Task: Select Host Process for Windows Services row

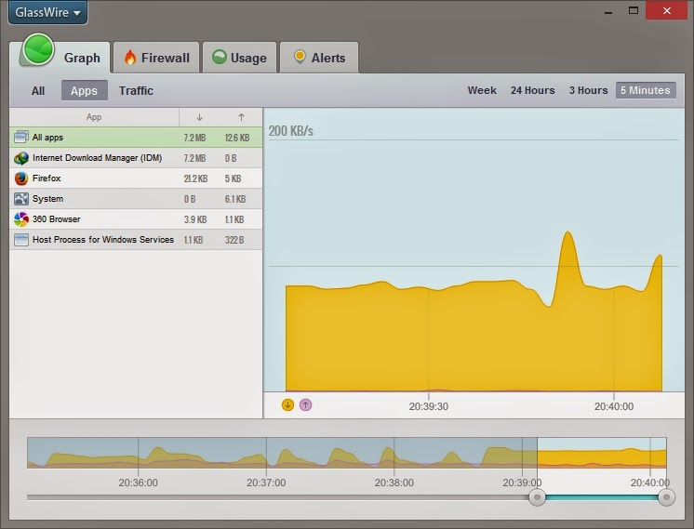Action: pos(136,240)
